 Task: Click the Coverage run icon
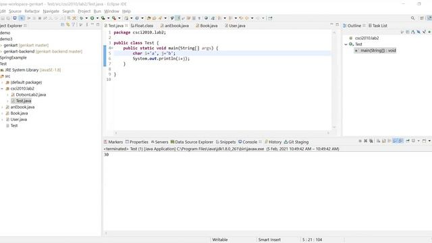pos(103,18)
